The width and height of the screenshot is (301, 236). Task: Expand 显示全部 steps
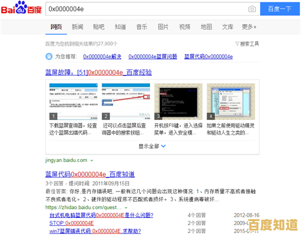tap(152, 146)
